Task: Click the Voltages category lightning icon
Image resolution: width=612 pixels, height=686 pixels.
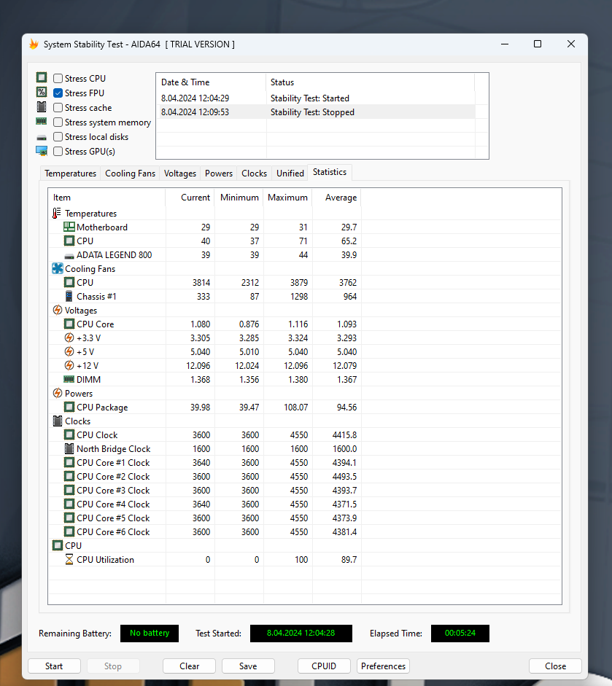Action: coord(58,310)
